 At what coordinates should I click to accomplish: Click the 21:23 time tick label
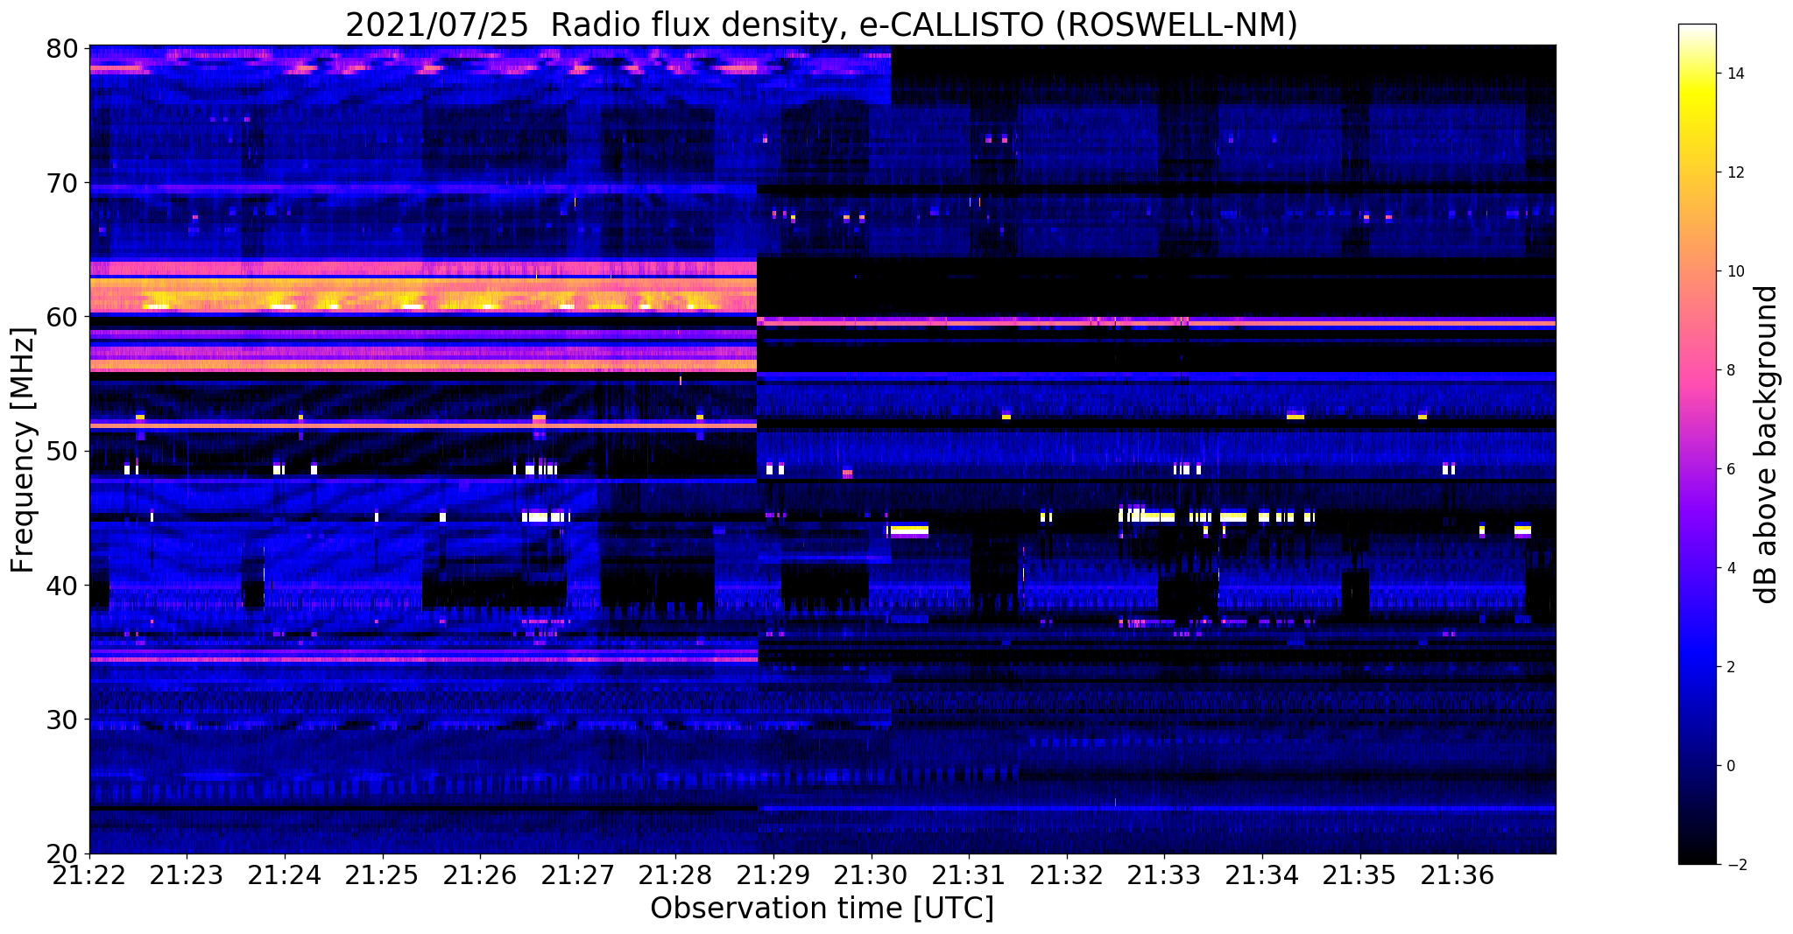click(187, 875)
